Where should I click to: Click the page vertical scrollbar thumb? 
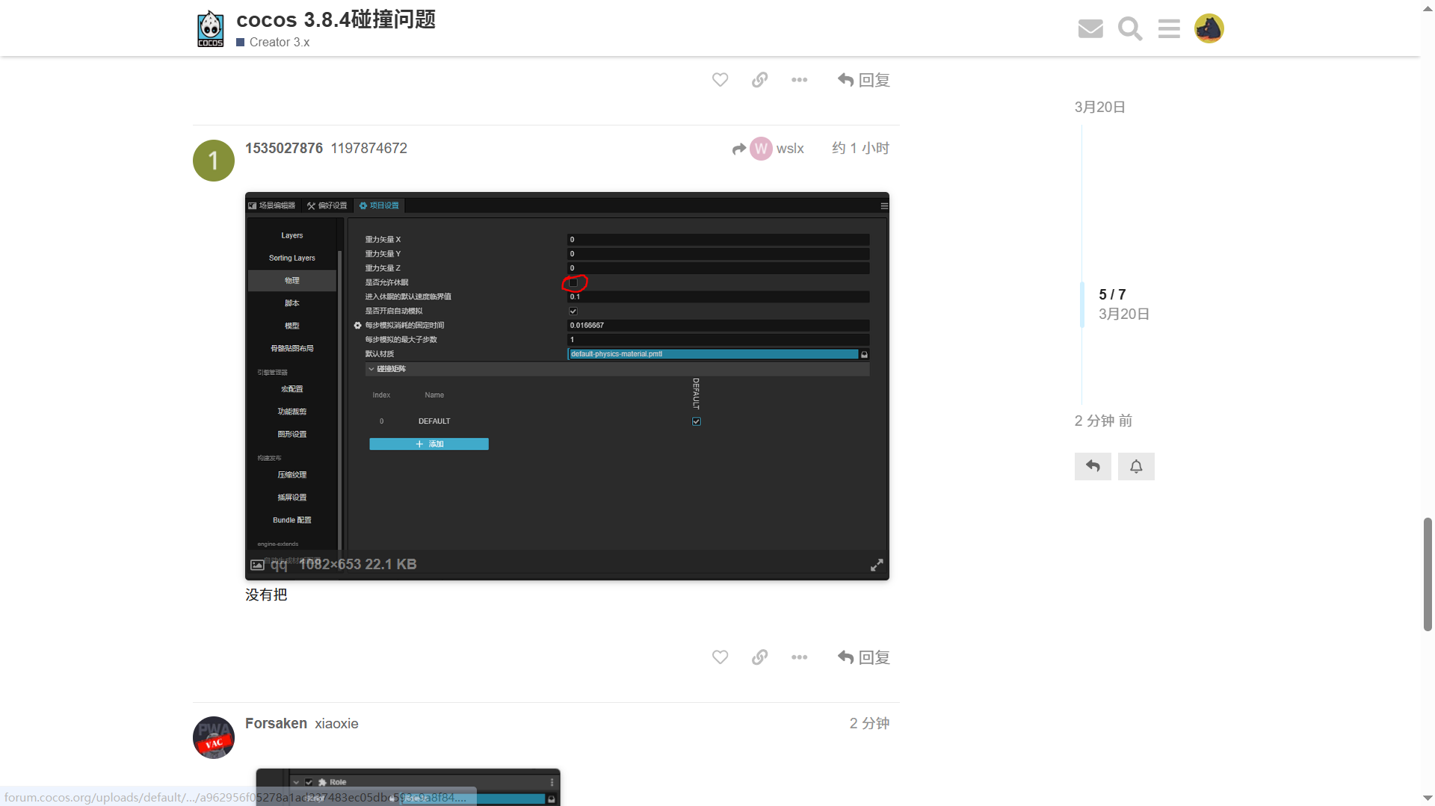coord(1428,574)
